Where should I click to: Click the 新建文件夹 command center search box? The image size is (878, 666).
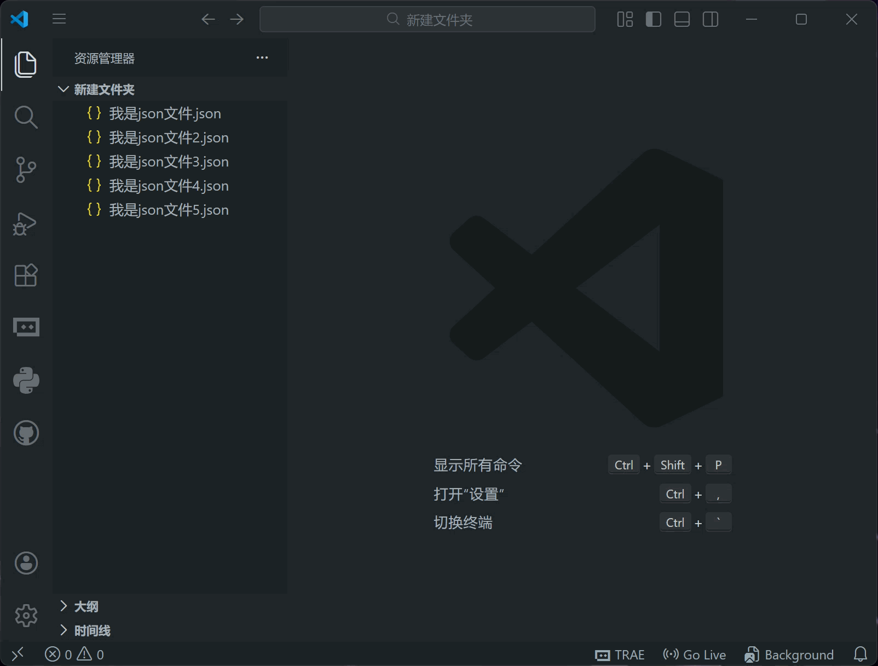point(428,20)
